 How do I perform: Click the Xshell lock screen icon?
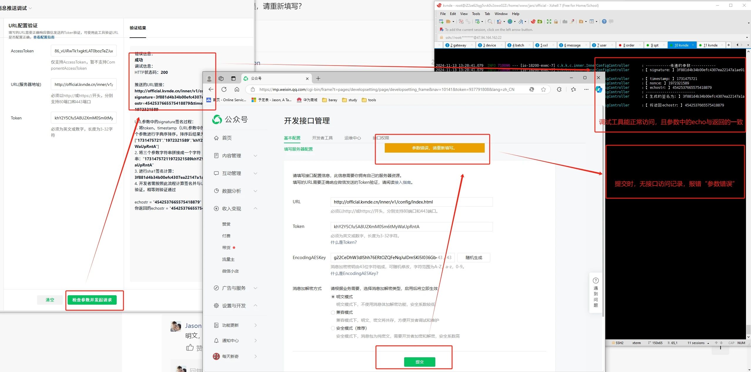tap(556, 21)
